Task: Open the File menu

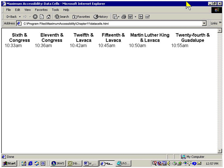Action: tap(9, 10)
